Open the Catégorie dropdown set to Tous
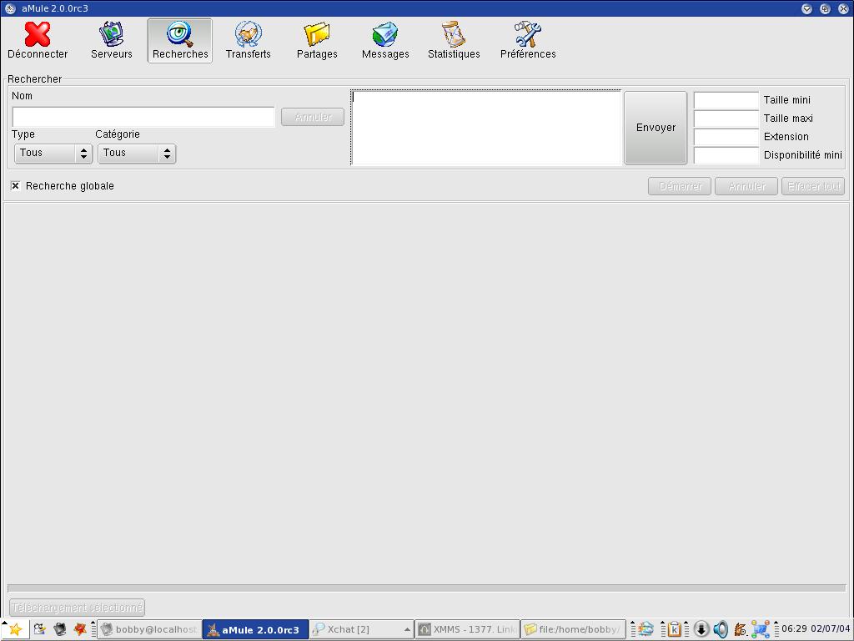This screenshot has width=854, height=641. [x=137, y=154]
